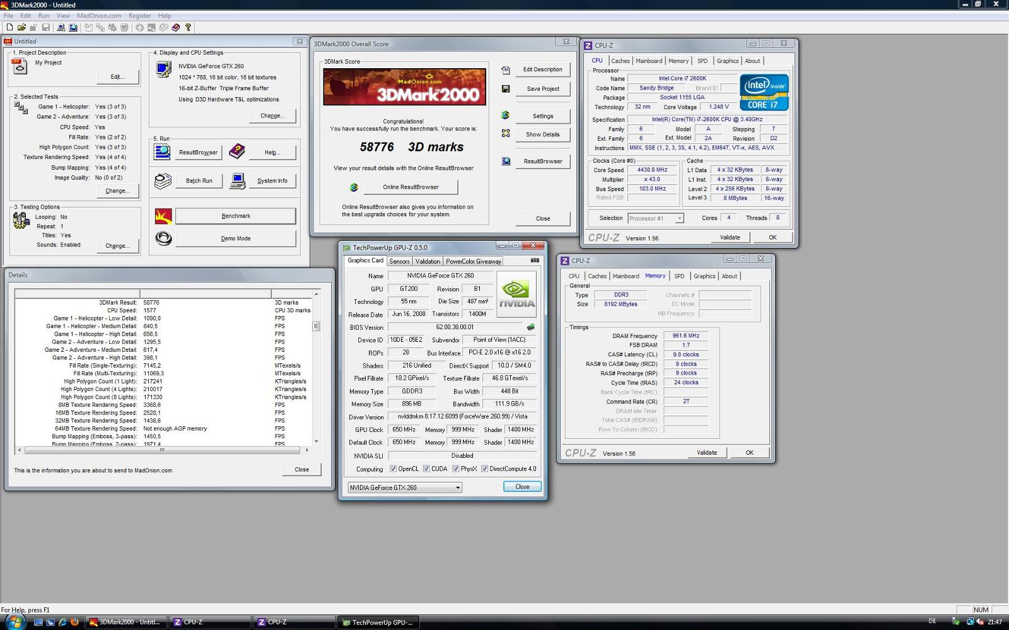Click OK in the lower CPU-Z window
Image resolution: width=1009 pixels, height=630 pixels.
(x=749, y=453)
